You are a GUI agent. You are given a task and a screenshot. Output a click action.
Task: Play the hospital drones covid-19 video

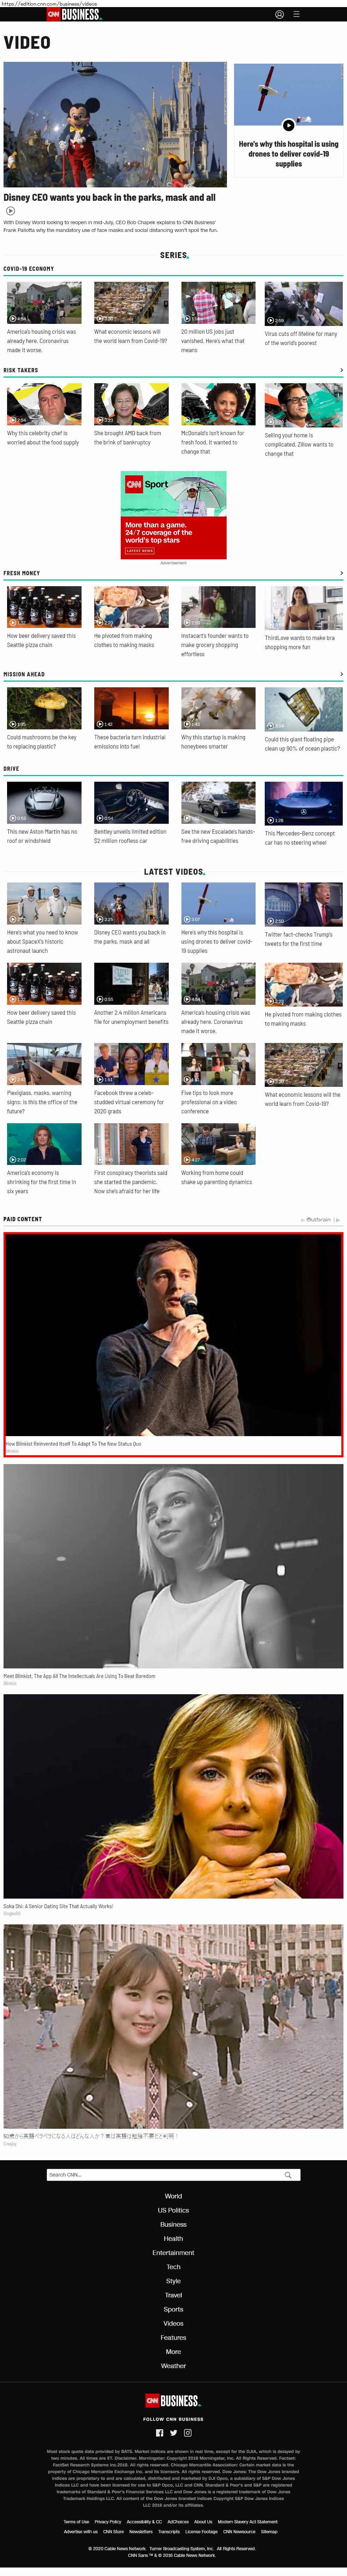(288, 125)
